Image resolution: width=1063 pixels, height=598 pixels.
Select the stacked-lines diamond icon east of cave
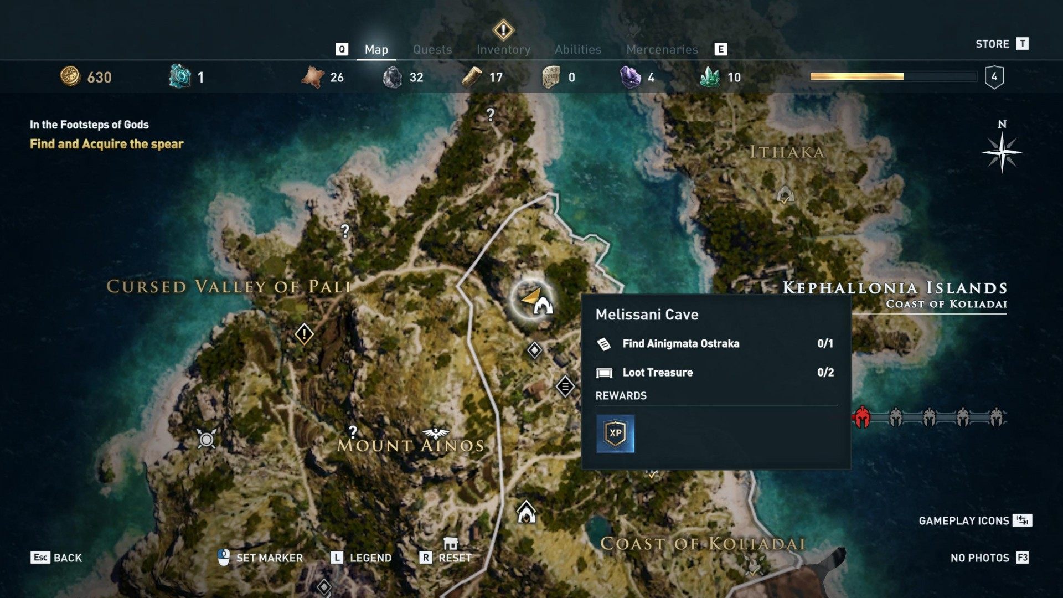point(565,386)
